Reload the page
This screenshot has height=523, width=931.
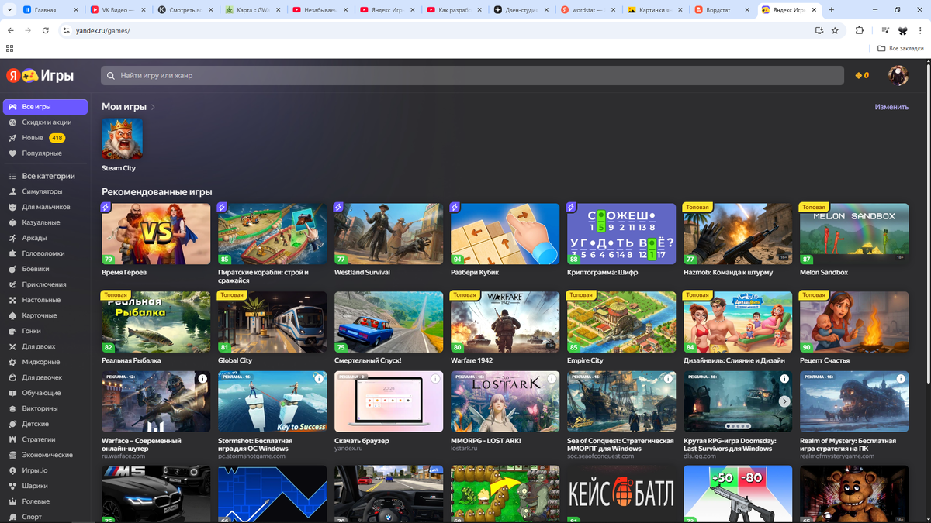click(46, 30)
